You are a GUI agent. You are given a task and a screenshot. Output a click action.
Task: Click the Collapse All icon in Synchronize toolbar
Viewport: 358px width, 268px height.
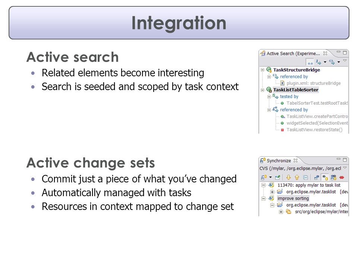(305, 178)
